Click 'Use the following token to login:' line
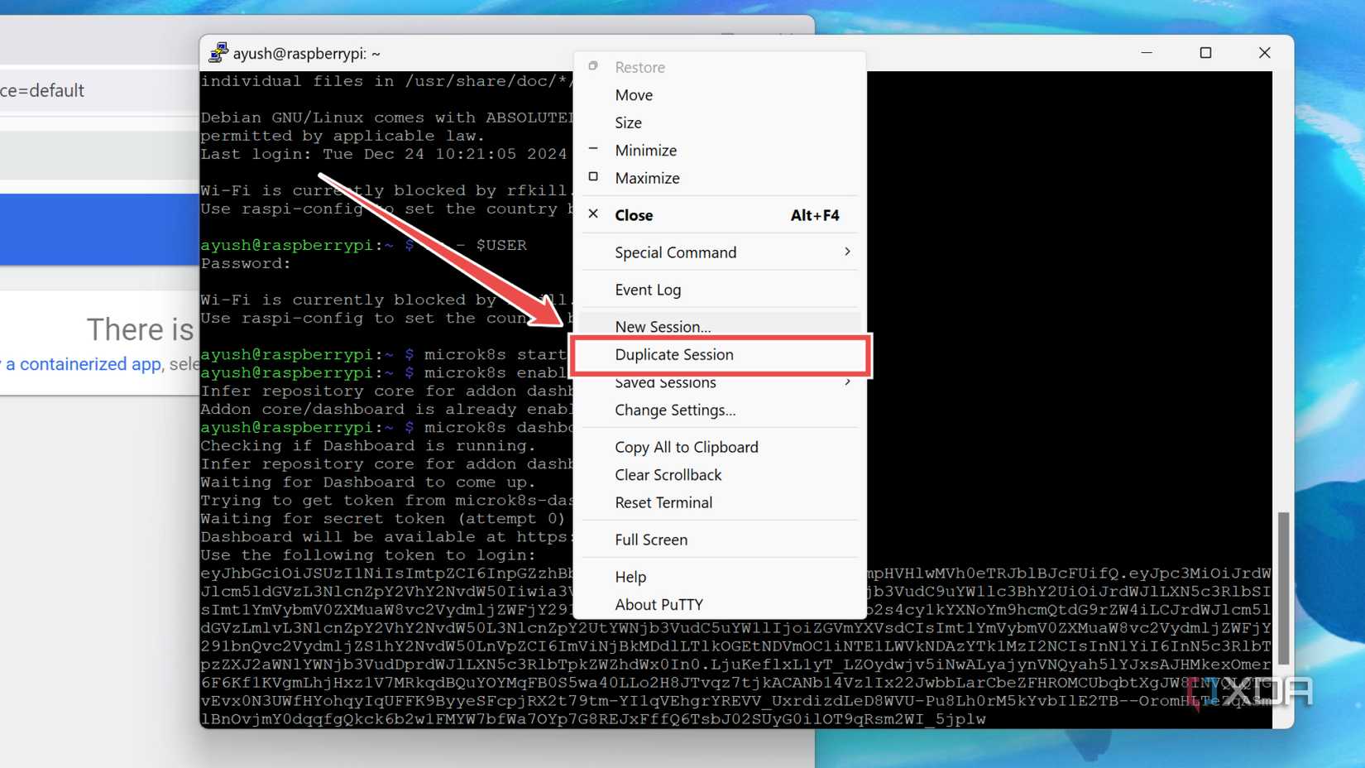1365x768 pixels. [368, 555]
